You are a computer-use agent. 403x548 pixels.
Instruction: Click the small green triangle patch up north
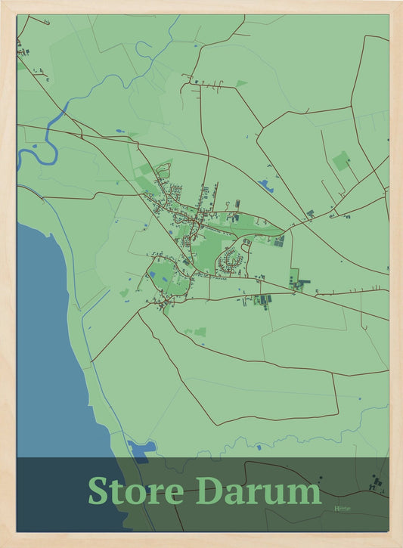[241, 83]
